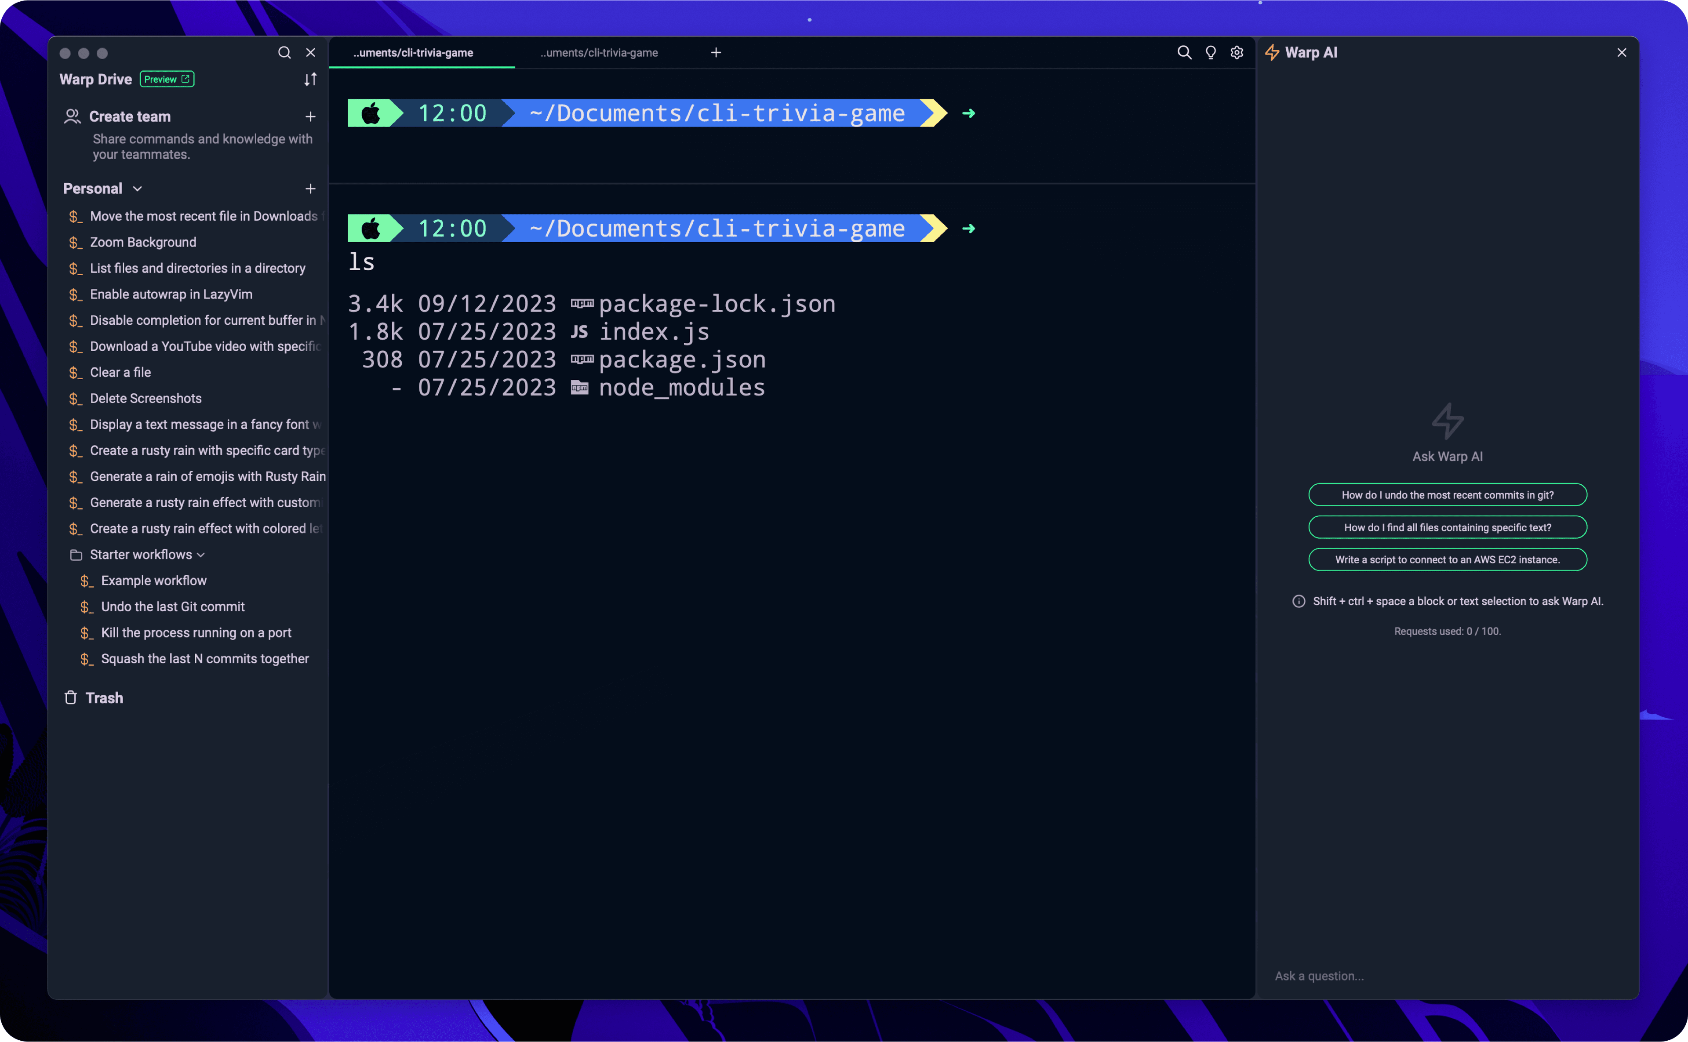The image size is (1688, 1042).
Task: Select 'How do I undo the most recent commits' suggestion
Action: [x=1447, y=495]
